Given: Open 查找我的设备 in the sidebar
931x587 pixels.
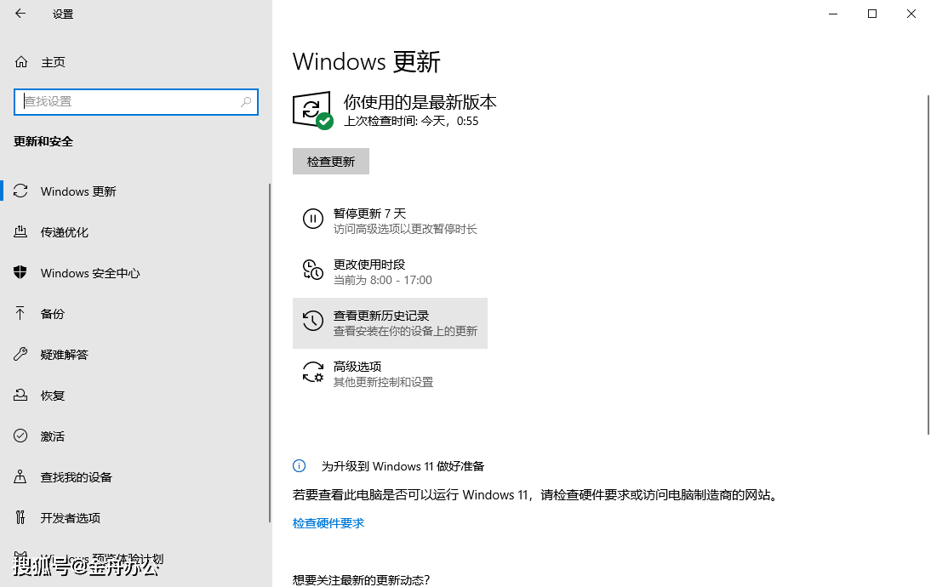Looking at the screenshot, I should pos(77,477).
